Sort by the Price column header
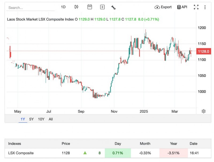Viewport: 214px width, 162px height. (x=66, y=144)
